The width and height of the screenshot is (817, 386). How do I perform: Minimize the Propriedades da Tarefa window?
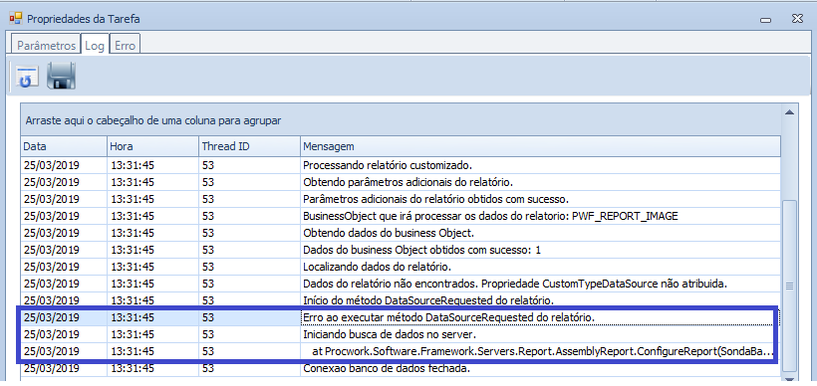(x=765, y=19)
